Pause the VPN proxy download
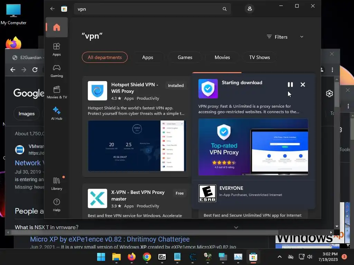The image size is (354, 265). click(290, 85)
